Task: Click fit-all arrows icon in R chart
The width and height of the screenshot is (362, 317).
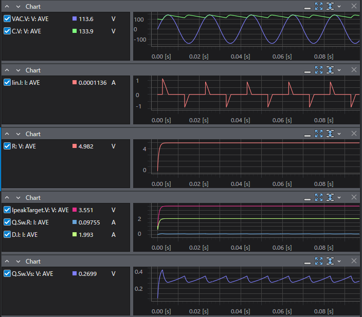Action: click(319, 134)
